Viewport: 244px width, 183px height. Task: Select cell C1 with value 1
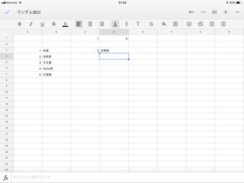click(85, 39)
